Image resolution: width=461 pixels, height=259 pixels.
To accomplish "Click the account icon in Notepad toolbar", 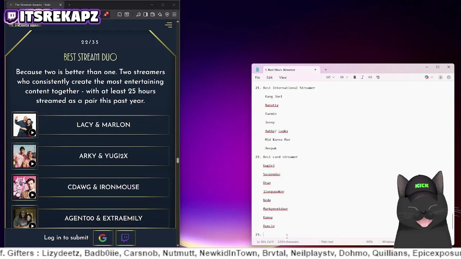I will (x=440, y=77).
